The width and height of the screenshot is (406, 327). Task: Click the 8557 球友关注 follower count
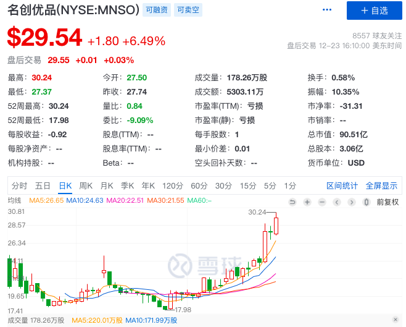point(377,36)
